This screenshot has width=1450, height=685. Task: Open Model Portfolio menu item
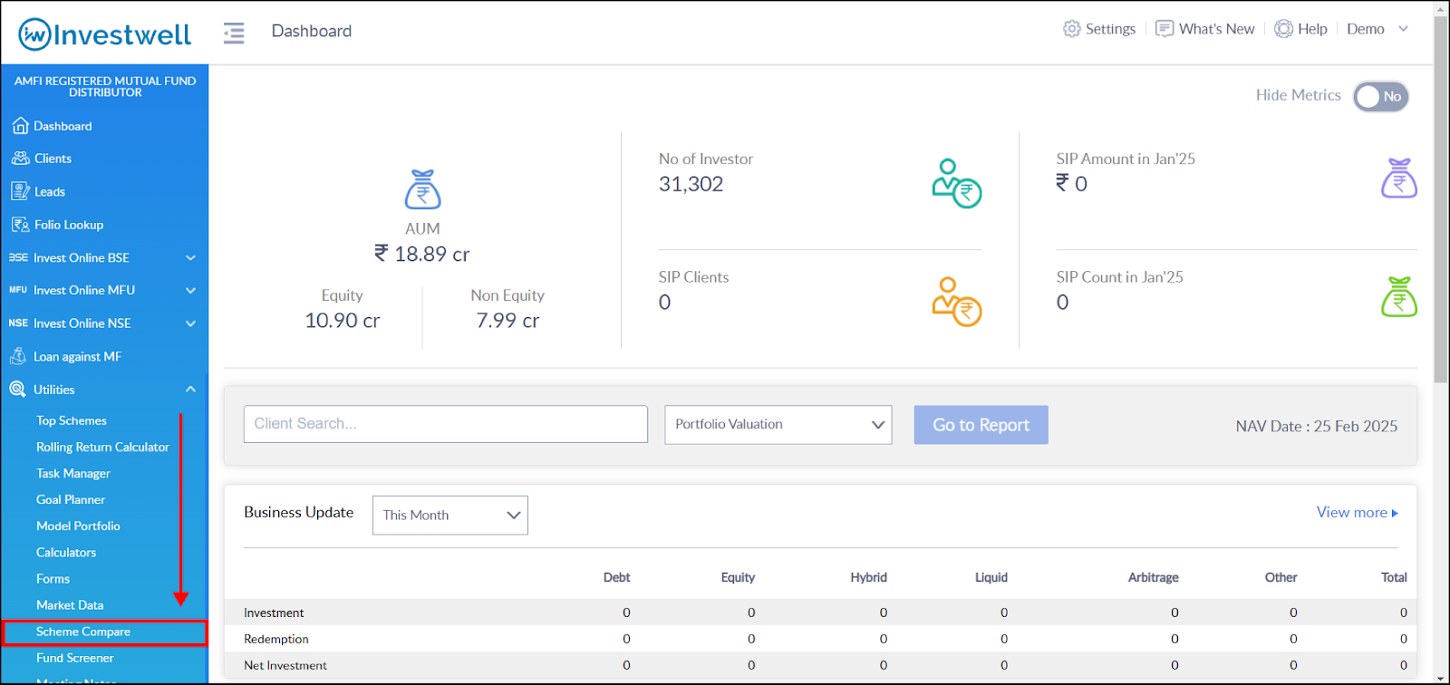[78, 526]
